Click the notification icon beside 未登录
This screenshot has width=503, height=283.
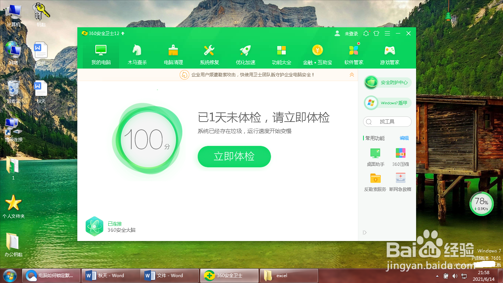[x=366, y=33]
